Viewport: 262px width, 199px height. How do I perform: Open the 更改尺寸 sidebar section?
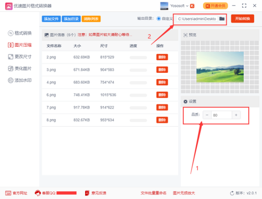20,57
